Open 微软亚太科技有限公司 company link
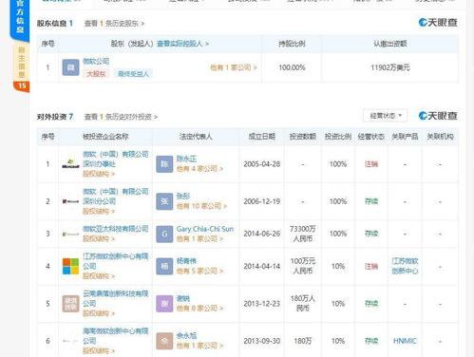The height and width of the screenshot is (357, 474). [x=116, y=229]
